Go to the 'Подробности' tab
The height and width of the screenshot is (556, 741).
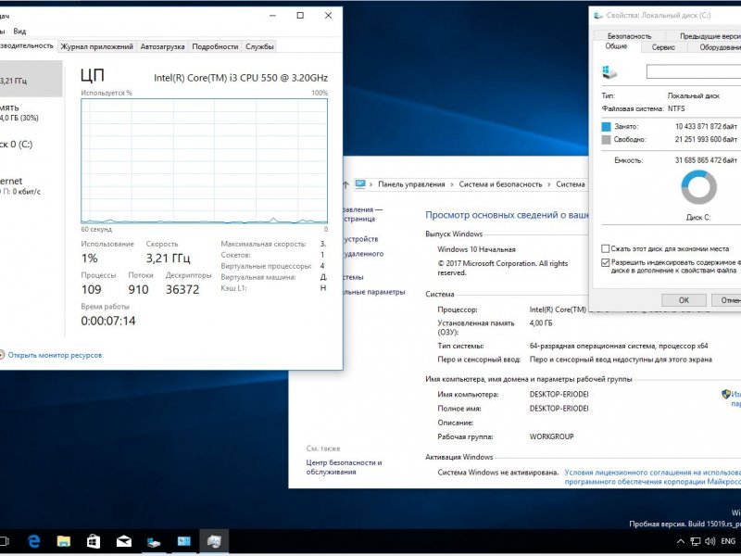(x=215, y=46)
